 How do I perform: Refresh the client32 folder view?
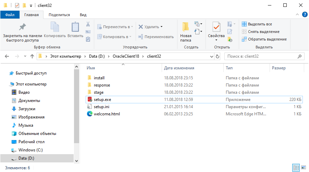click(218, 57)
